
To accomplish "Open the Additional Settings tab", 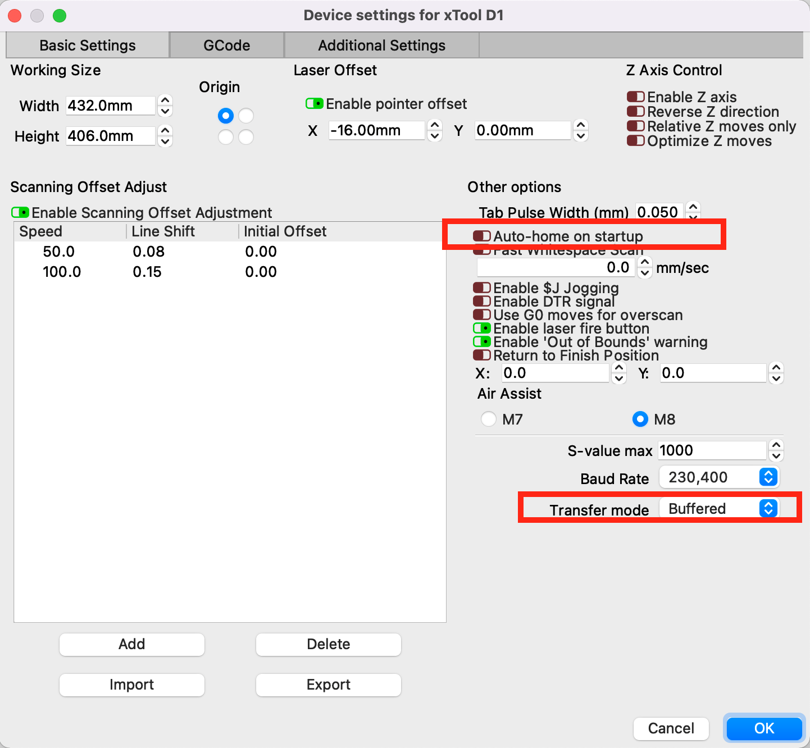I will pyautogui.click(x=382, y=45).
